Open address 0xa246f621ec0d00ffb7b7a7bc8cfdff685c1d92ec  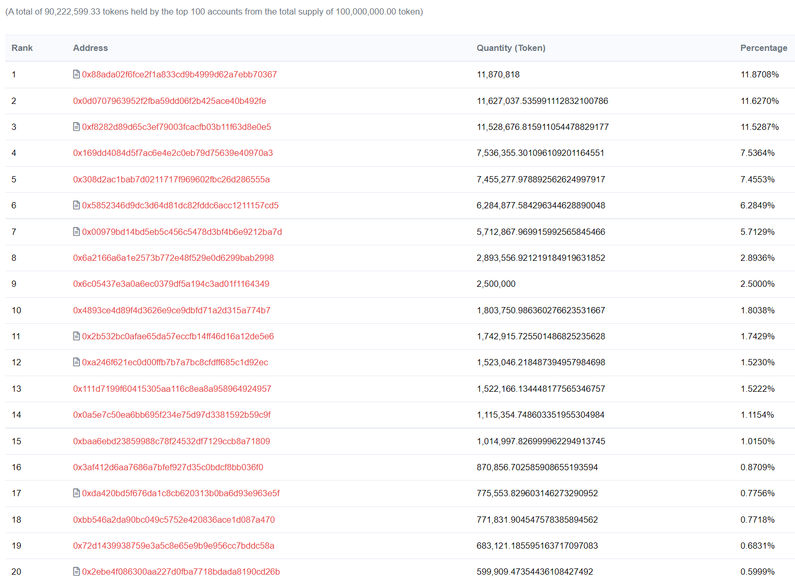click(175, 362)
